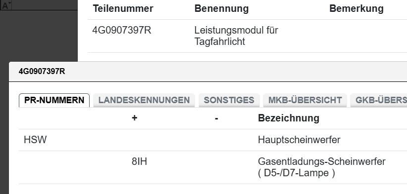Click the Benennung column header
407x194 pixels.
click(x=221, y=8)
